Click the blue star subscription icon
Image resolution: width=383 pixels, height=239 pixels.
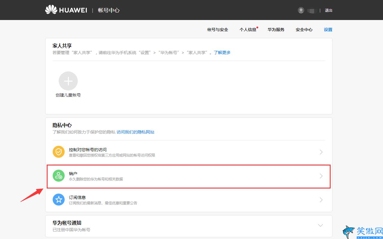59,200
